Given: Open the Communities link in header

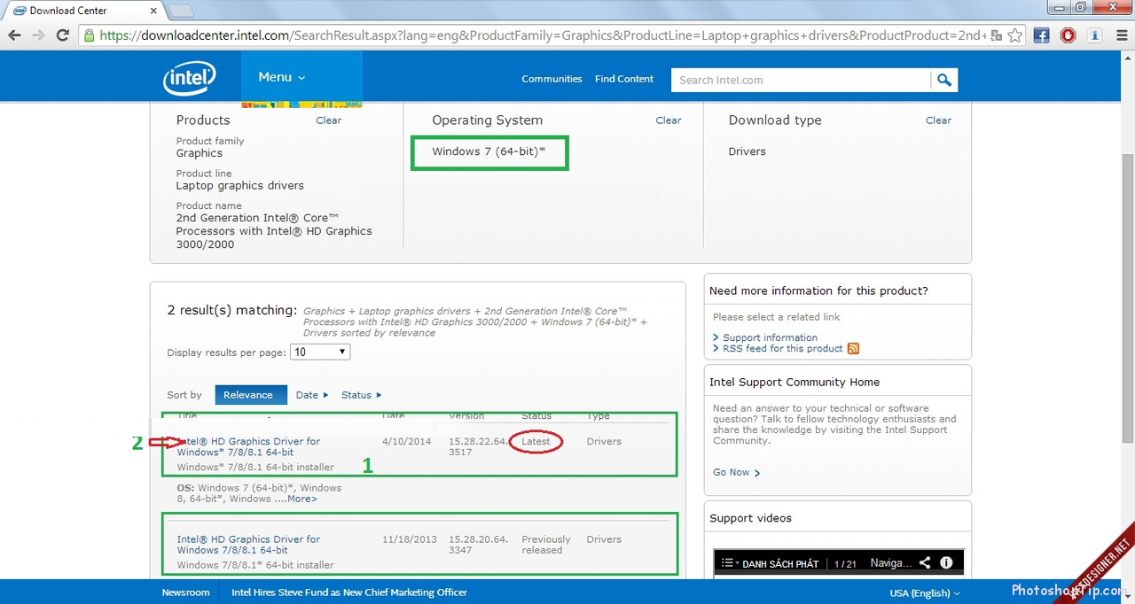Looking at the screenshot, I should (552, 79).
